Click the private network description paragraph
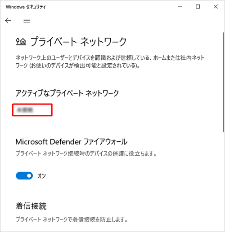The height and width of the screenshot is (232, 225). [110, 61]
